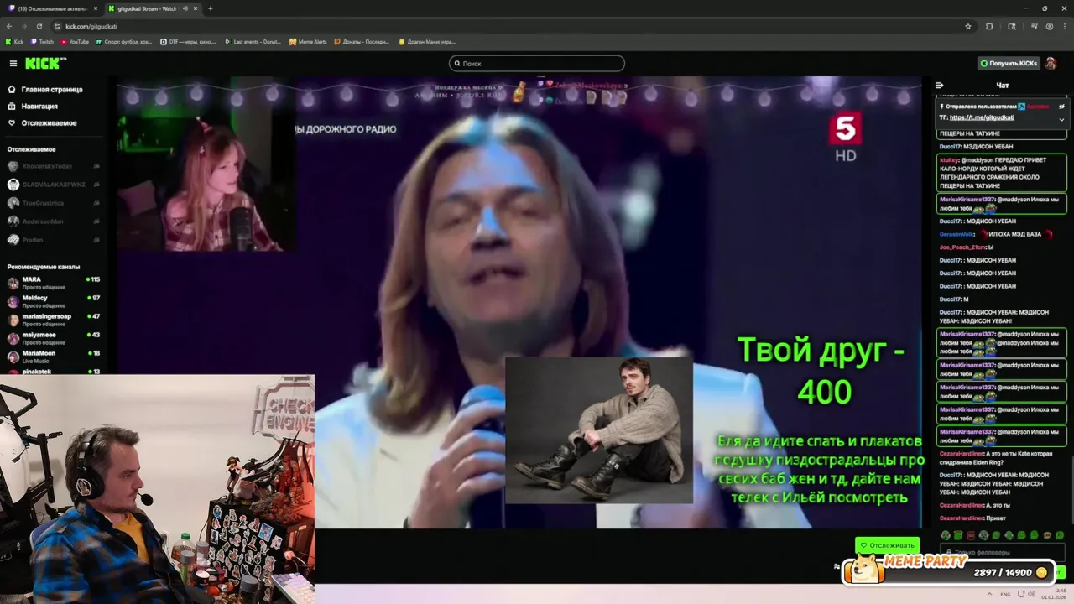
Task: Open recommended channel maiyameee
Action: [x=54, y=338]
